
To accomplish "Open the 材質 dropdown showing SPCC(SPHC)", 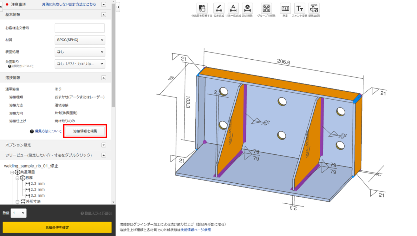I will click(x=80, y=40).
